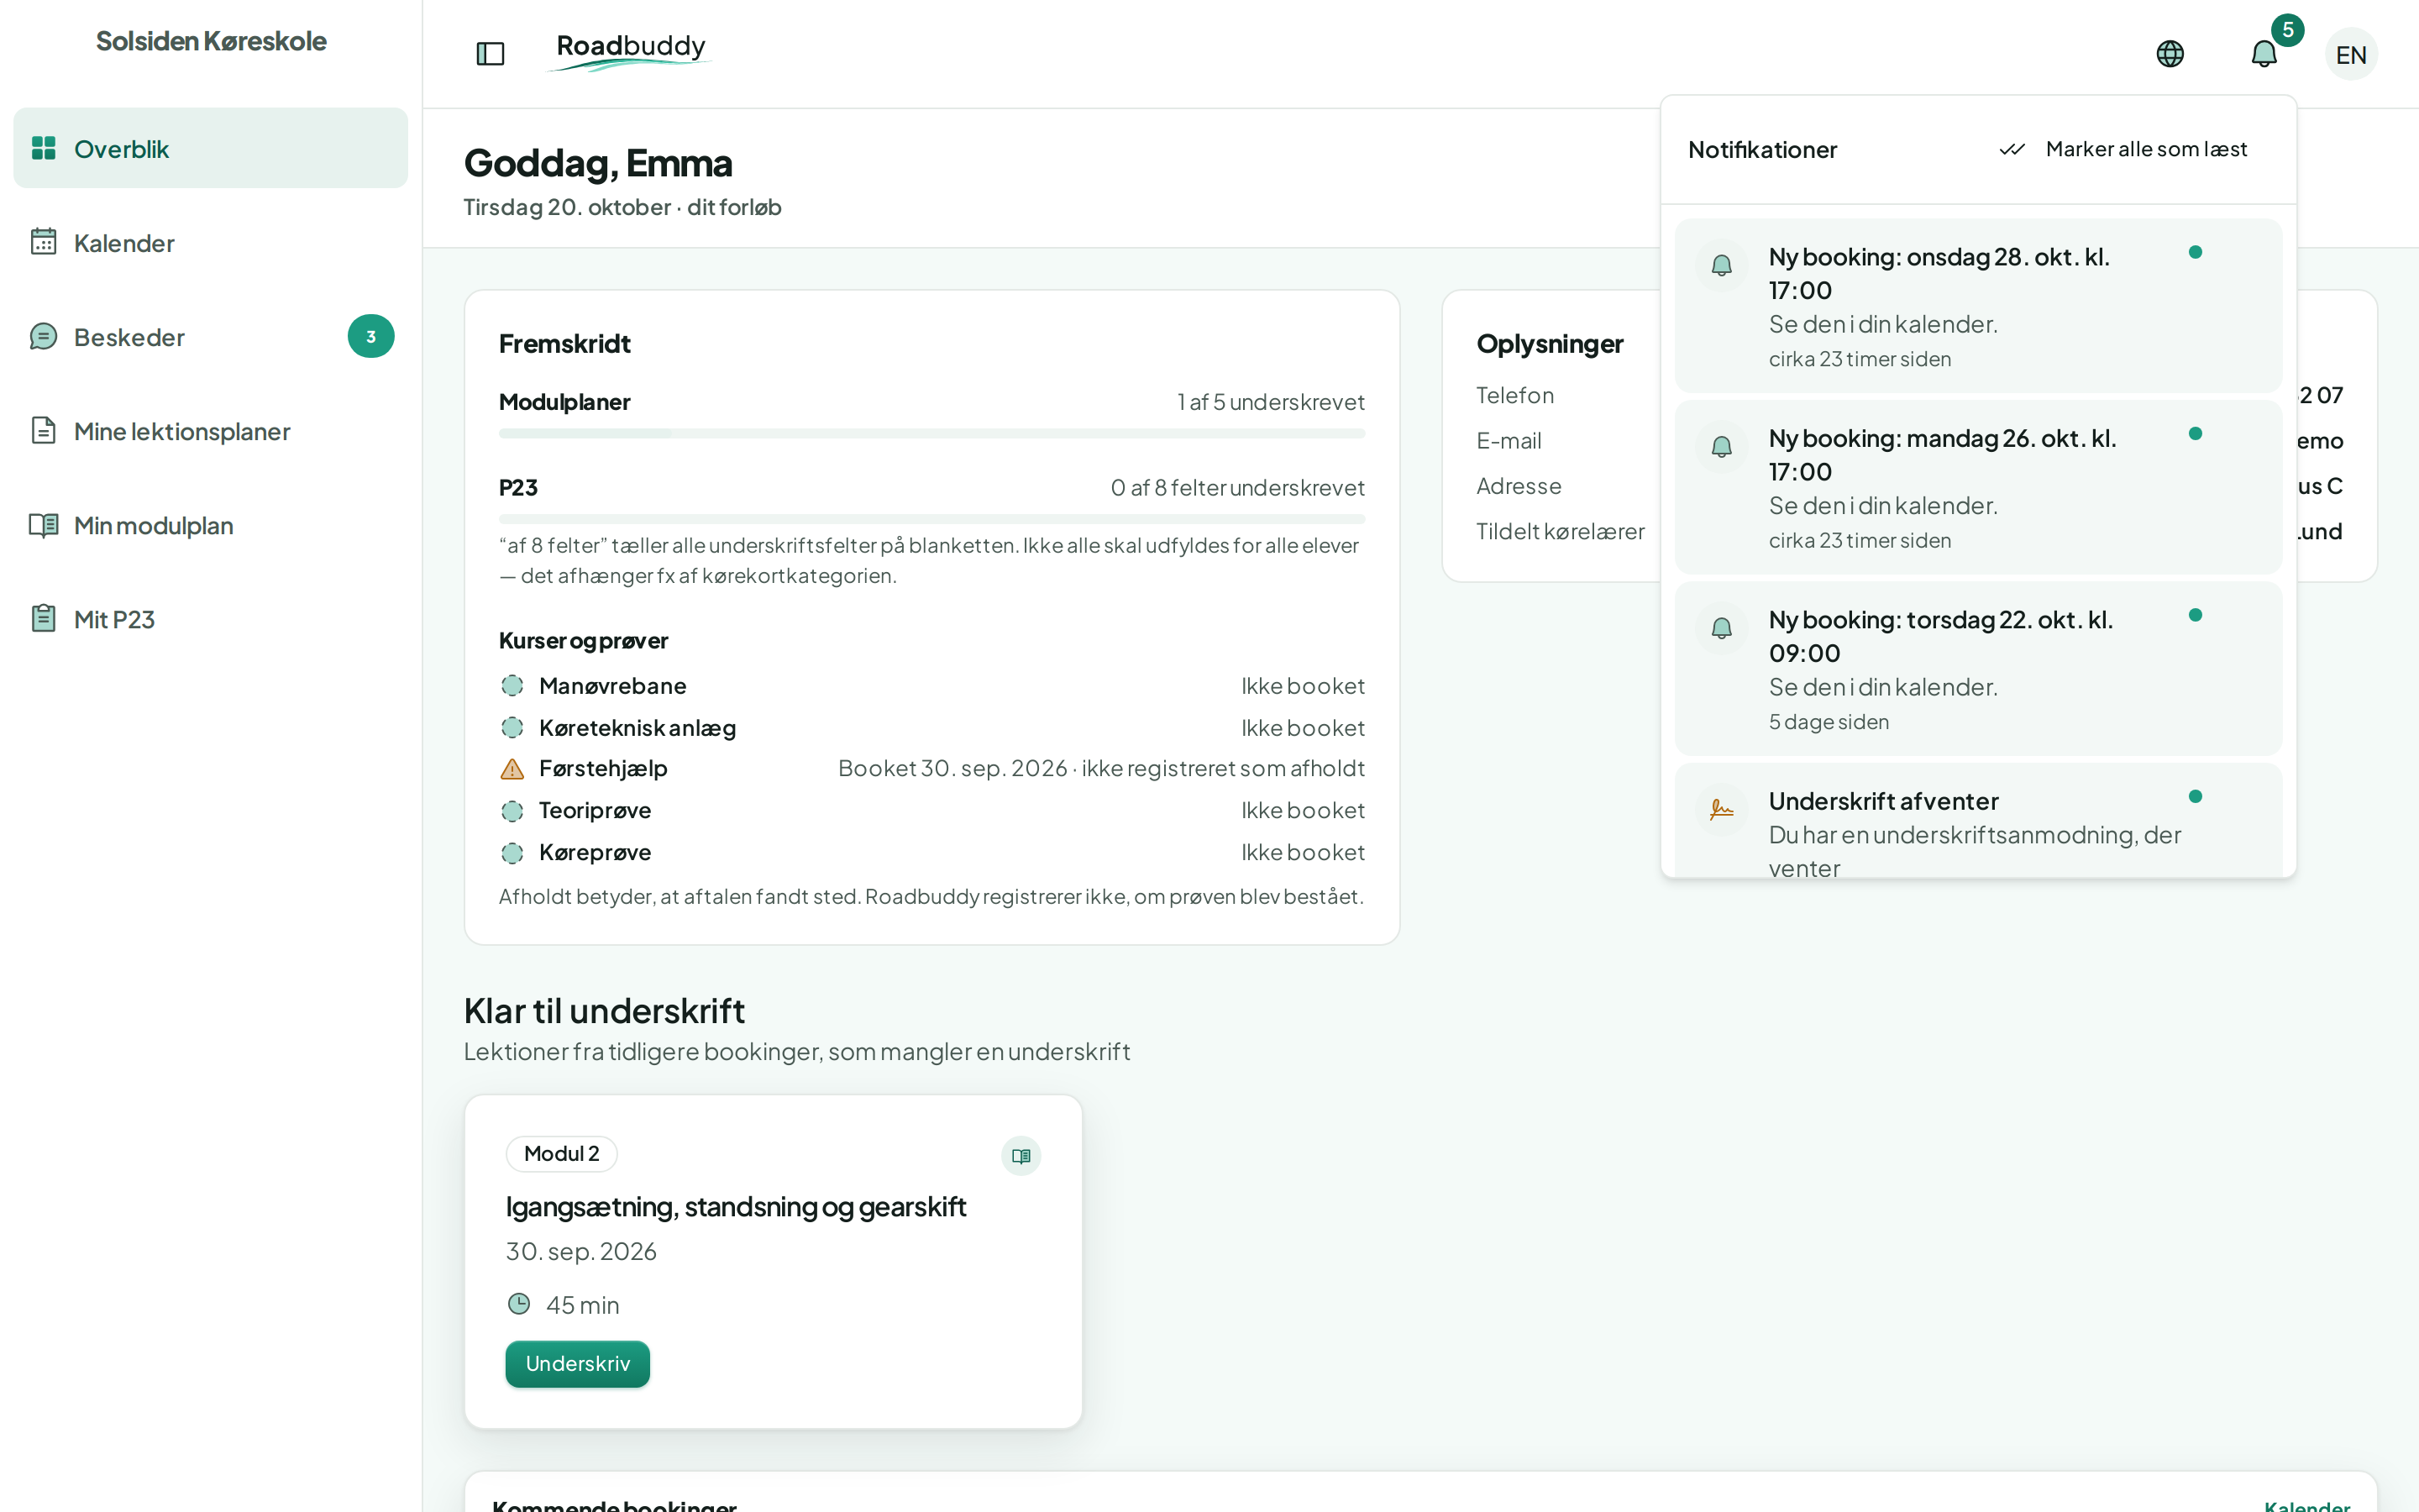Go to Kalender in the sidebar
Screen dimensions: 2419x1512
pos(211,242)
